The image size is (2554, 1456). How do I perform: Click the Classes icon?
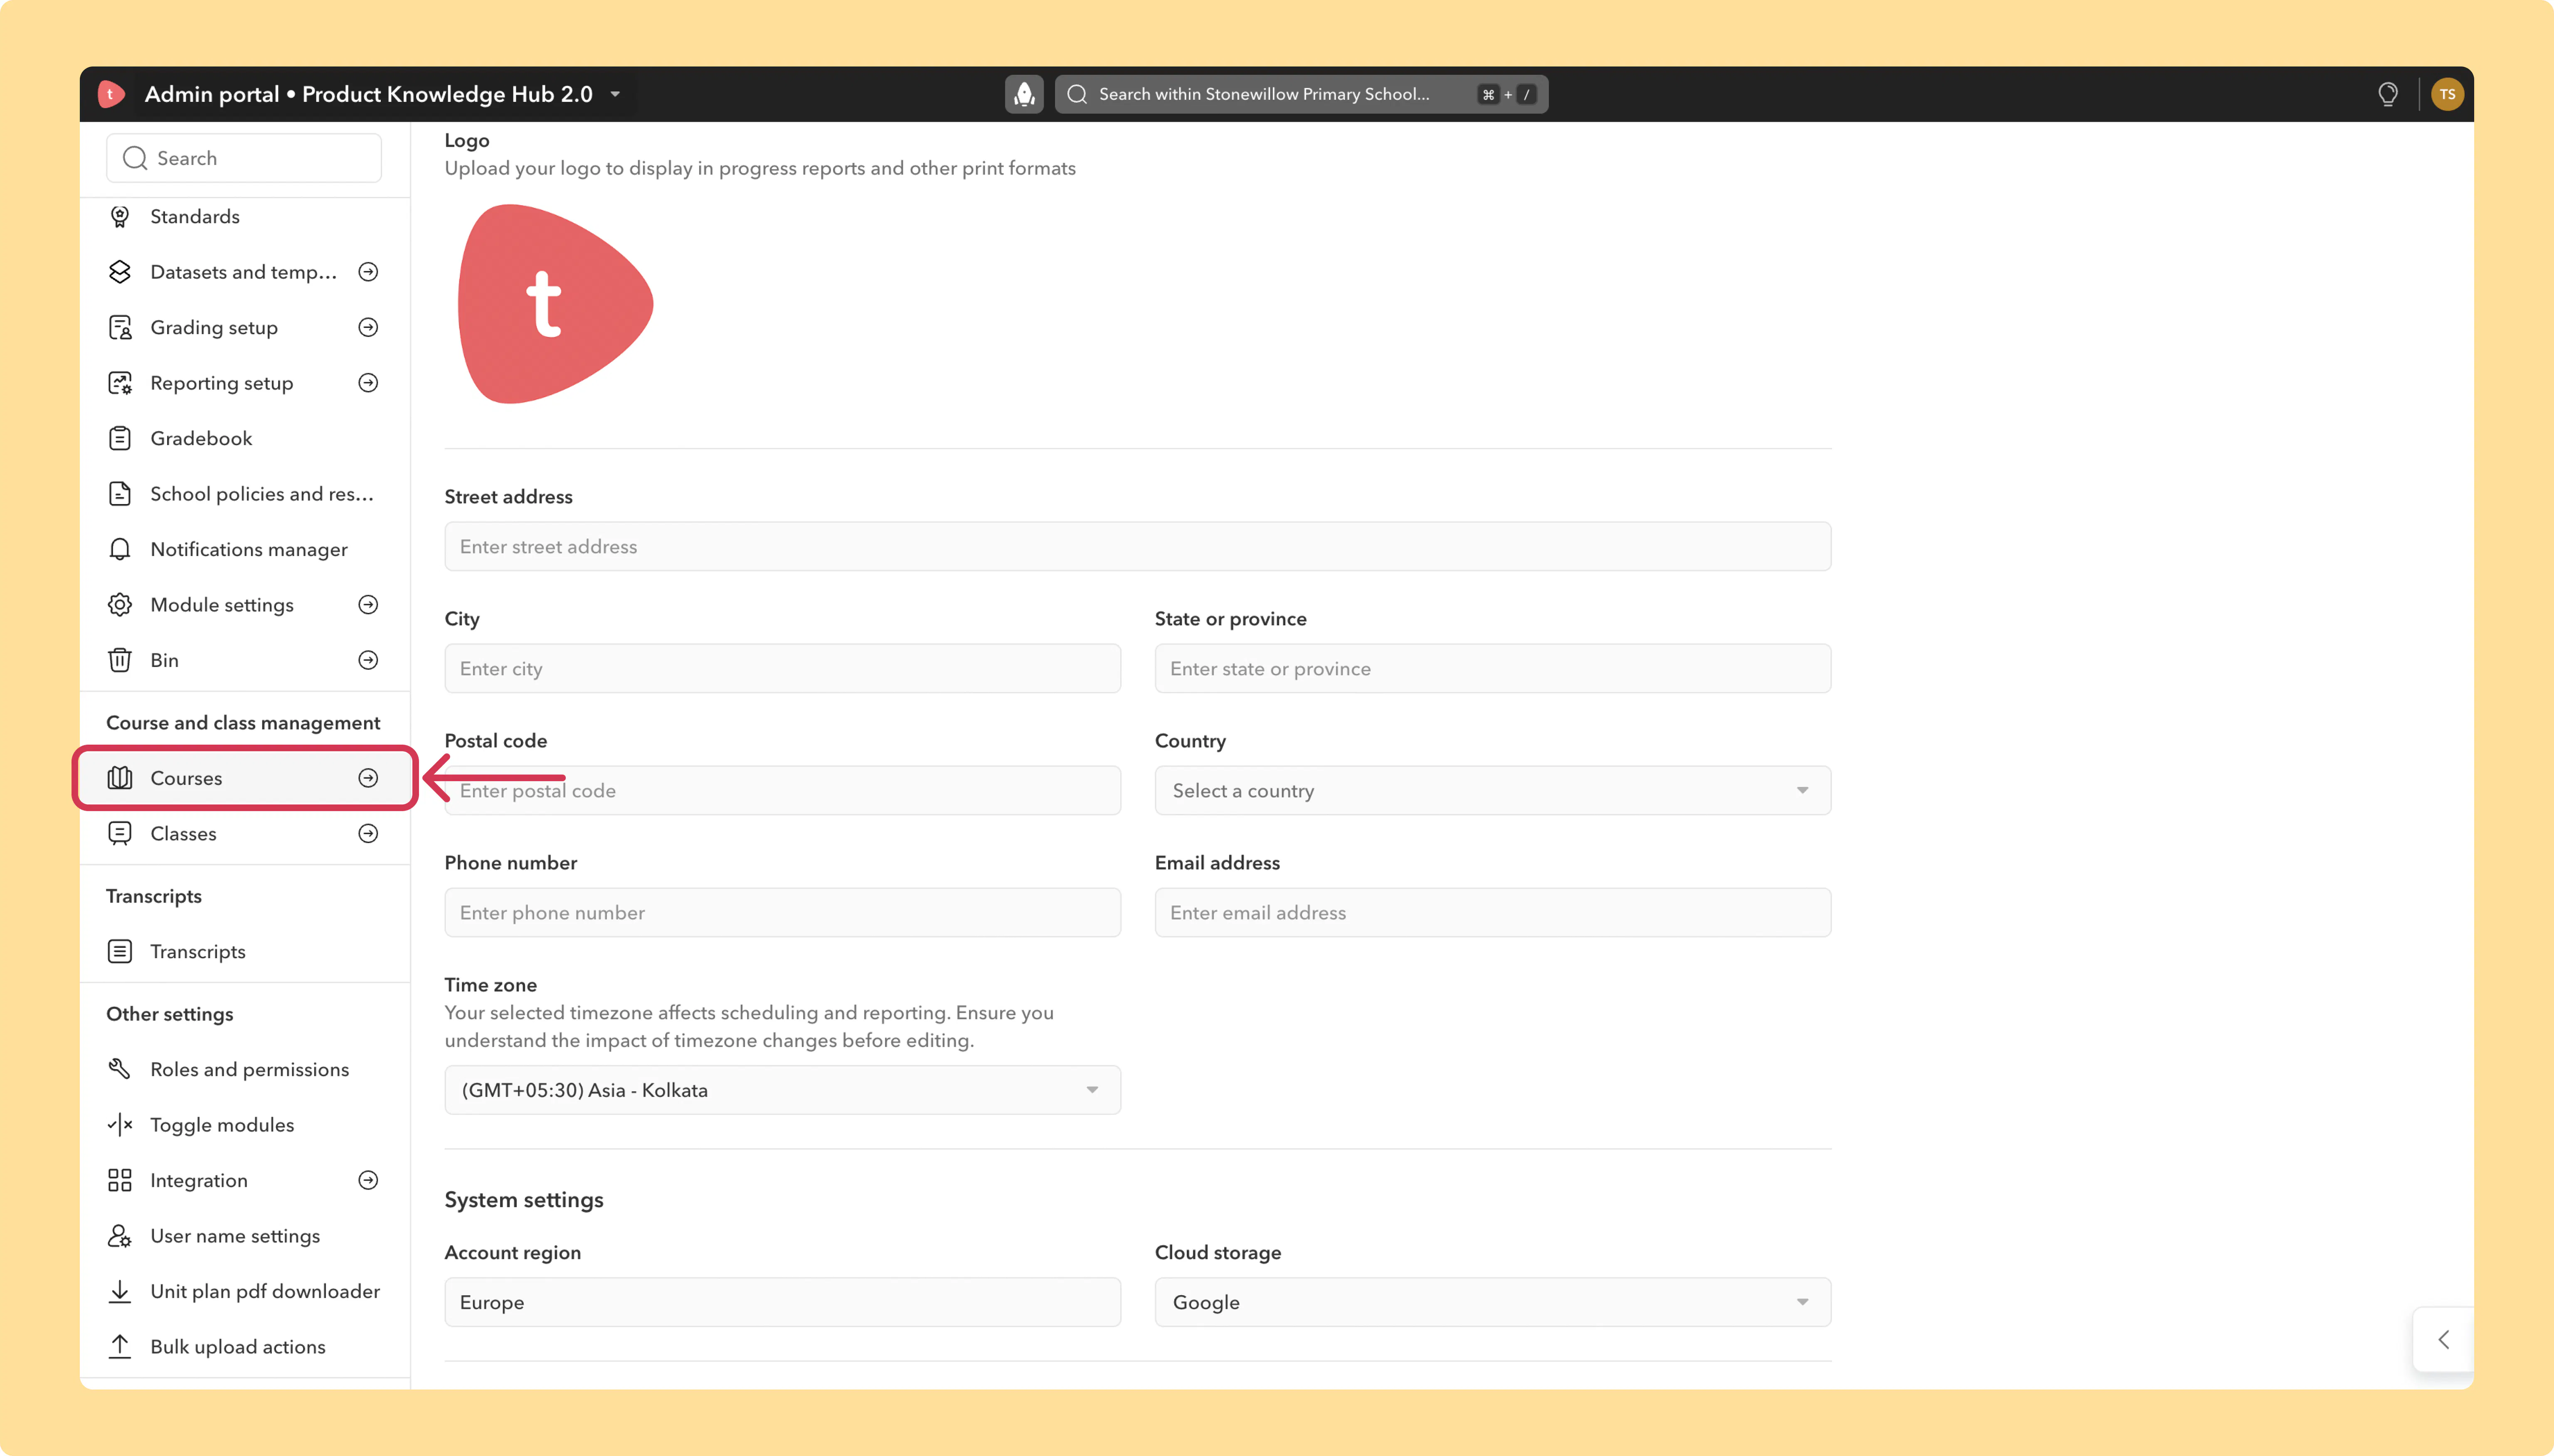pos(120,833)
